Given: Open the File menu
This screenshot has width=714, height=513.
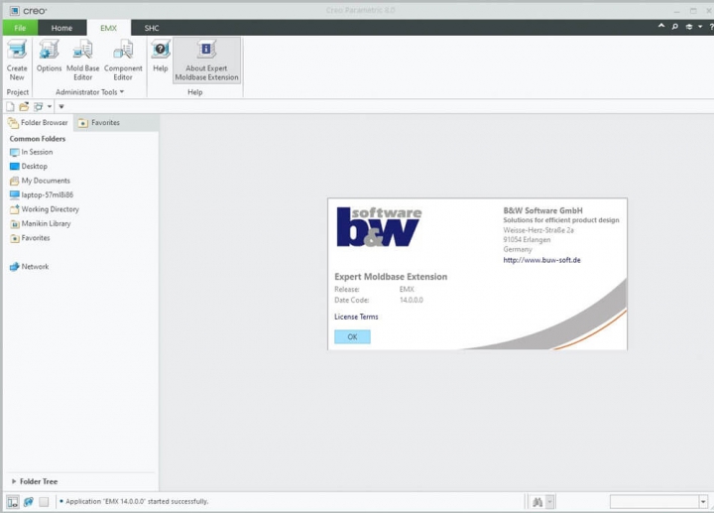Looking at the screenshot, I should coord(20,28).
